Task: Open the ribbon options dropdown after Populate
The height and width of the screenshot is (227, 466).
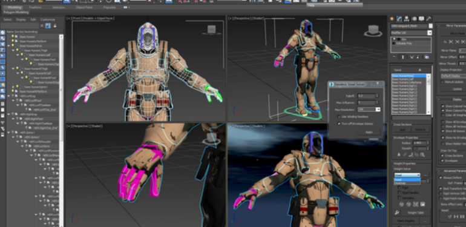Action: 126,7
